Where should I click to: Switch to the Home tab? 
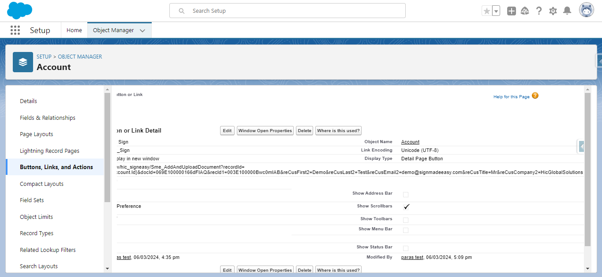(74, 30)
